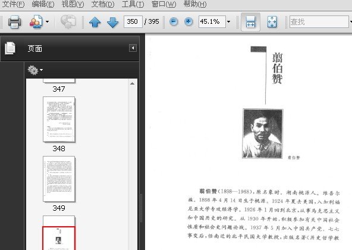This screenshot has height=250, width=352.
Task: Zoom out with the minus button
Action: [174, 22]
